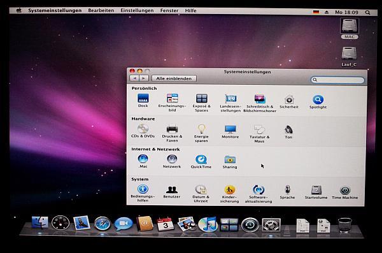Image resolution: width=382 pixels, height=253 pixels.
Task: Open Spaces from the Dock
Action: click(x=229, y=225)
